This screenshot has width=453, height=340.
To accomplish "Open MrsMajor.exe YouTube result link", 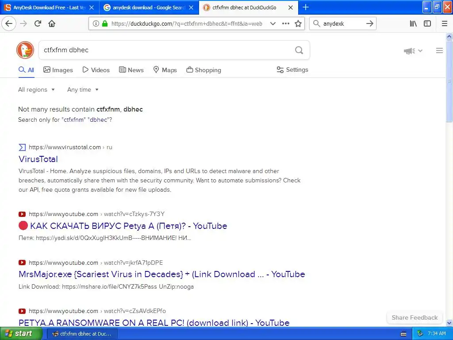I will pos(162,274).
